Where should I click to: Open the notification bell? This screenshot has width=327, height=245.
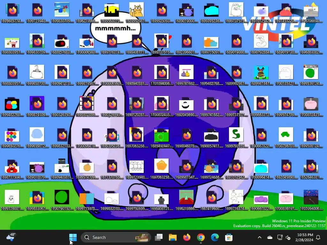tap(318, 237)
